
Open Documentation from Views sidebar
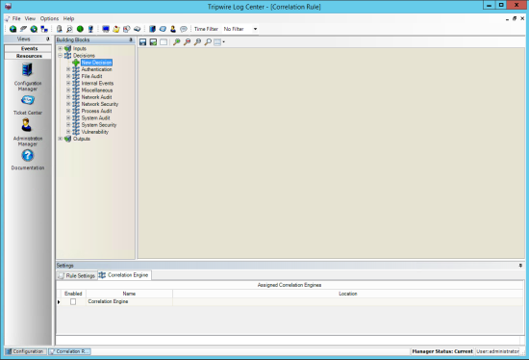[28, 160]
